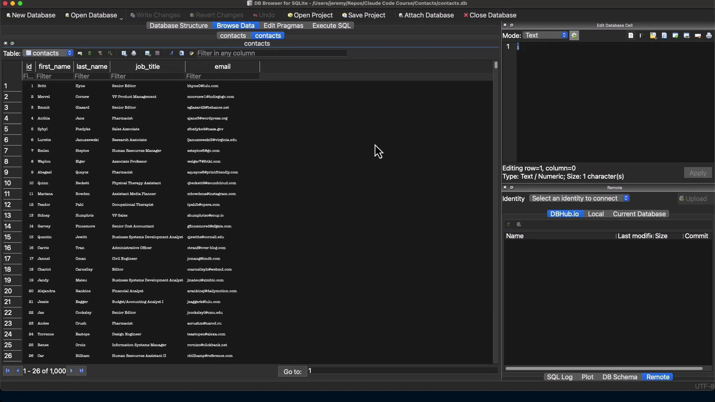Screen dimensions: 715x402
Task: Float the Edit Database Cell panel
Action: pos(512,25)
